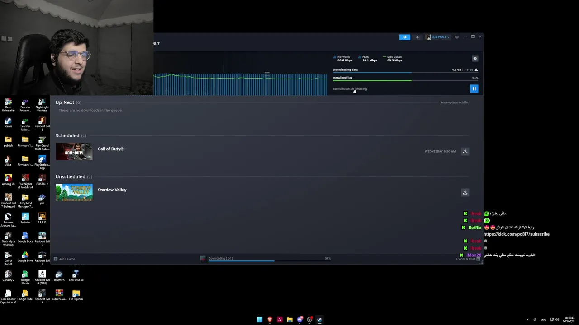This screenshot has width=579, height=325.
Task: Click taskbar volume icon
Action: pyautogui.click(x=557, y=320)
